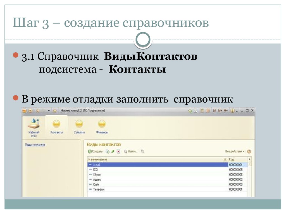The width and height of the screenshot is (286, 214).
Task: Open the Все действия dropdown
Action: tap(235, 151)
